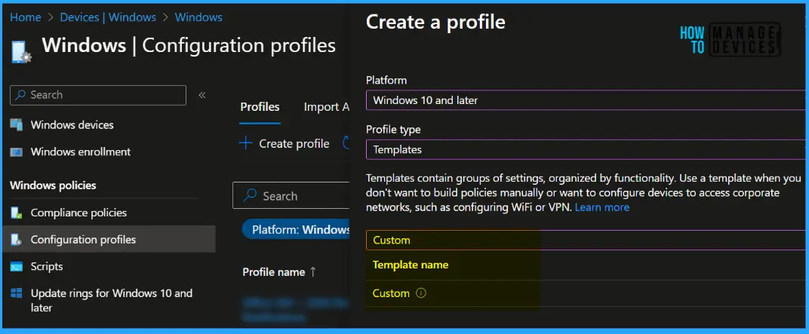Open the Profile type dropdown

(x=585, y=149)
